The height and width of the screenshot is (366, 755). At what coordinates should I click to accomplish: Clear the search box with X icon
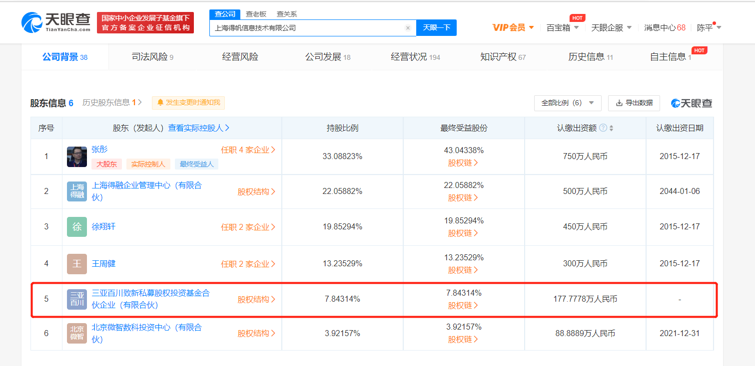[408, 28]
